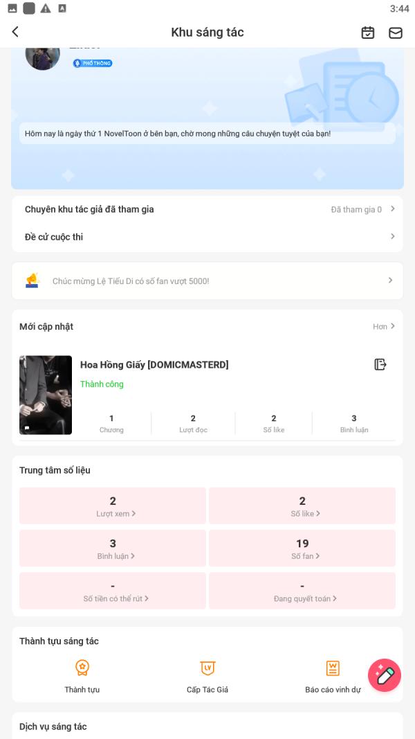Tap the megaphone announcement icon
Screen dimensions: 415x739
pos(32,281)
